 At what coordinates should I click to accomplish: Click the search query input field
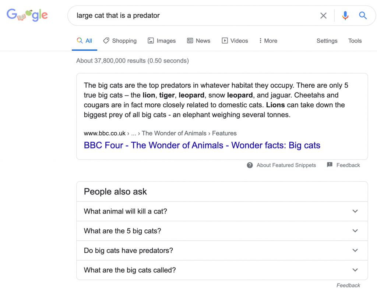195,15
